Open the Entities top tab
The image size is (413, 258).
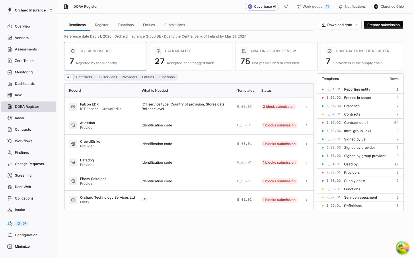(149, 25)
